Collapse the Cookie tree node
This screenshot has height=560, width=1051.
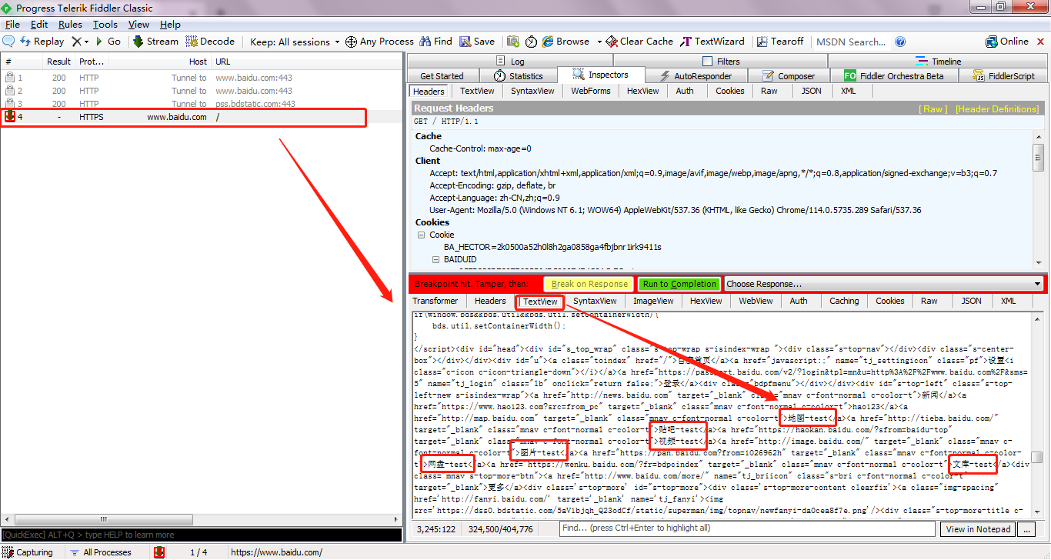421,235
